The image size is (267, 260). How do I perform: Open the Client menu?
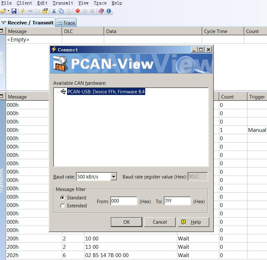coord(24,3)
